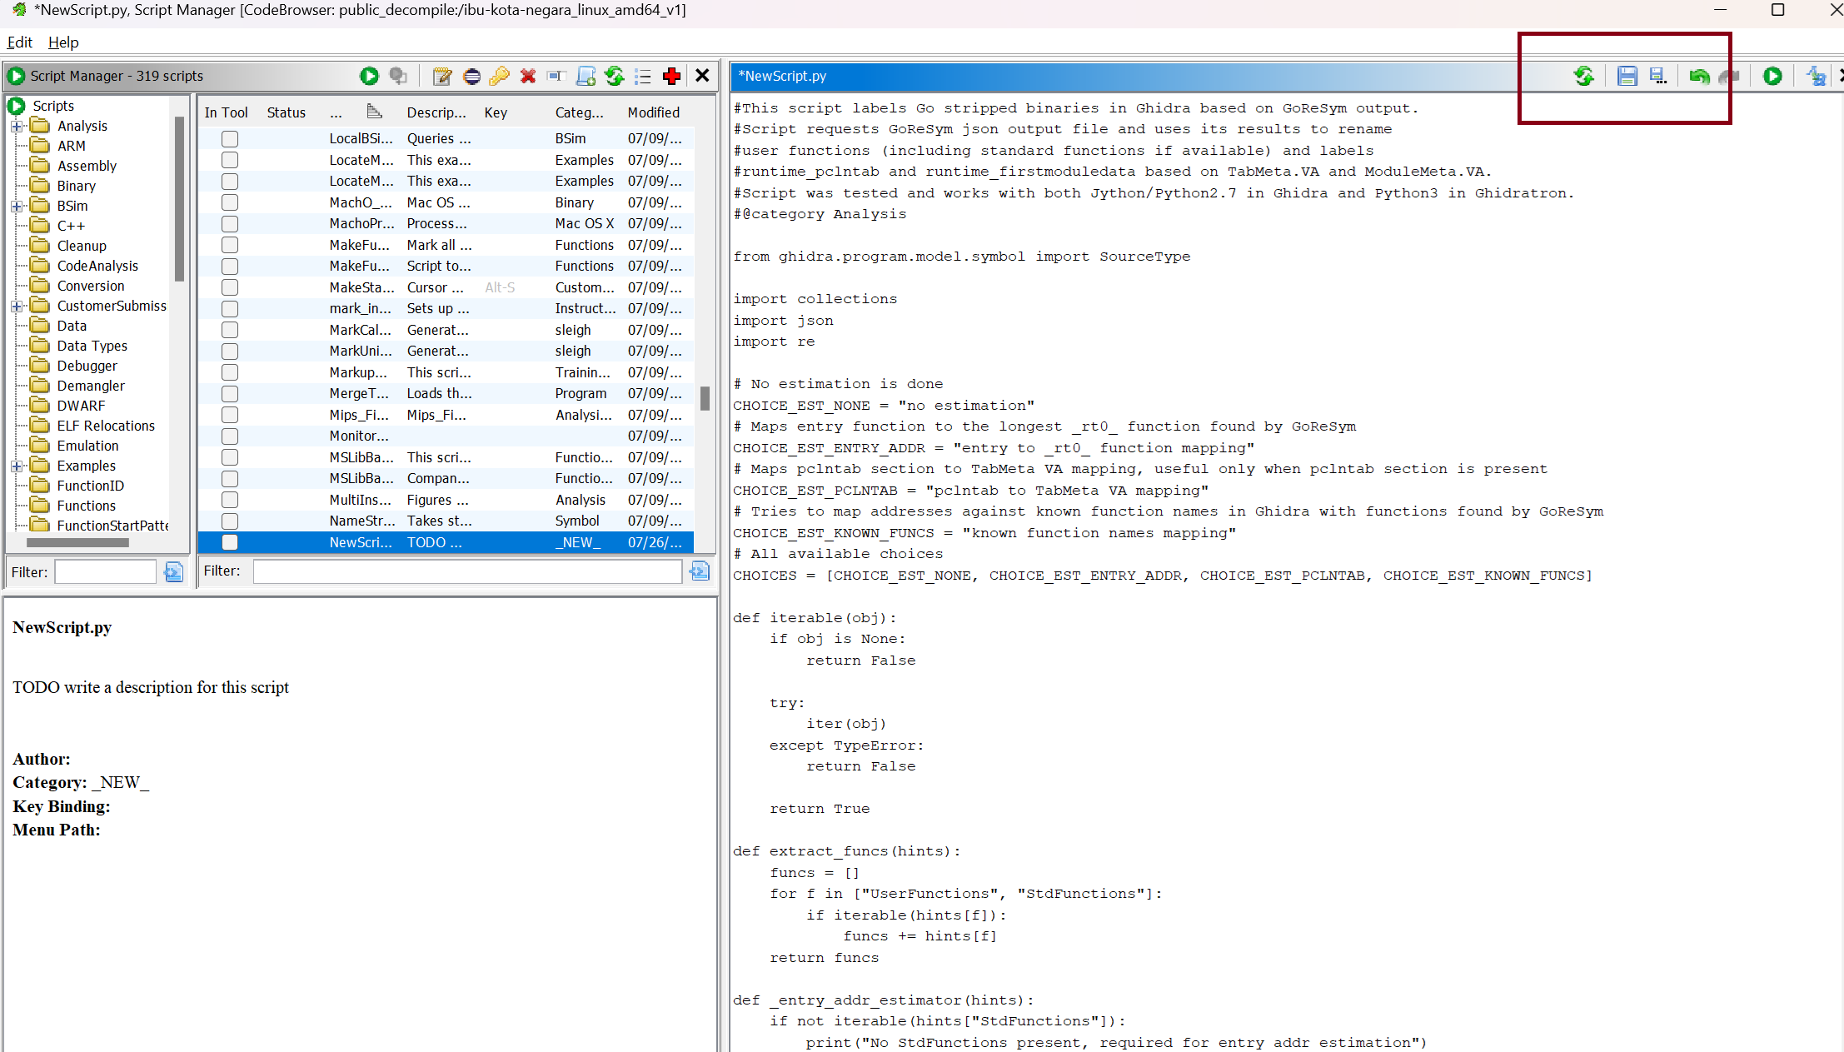Check In Tool box for MultiIns row
Image resolution: width=1844 pixels, height=1052 pixels.
(230, 500)
